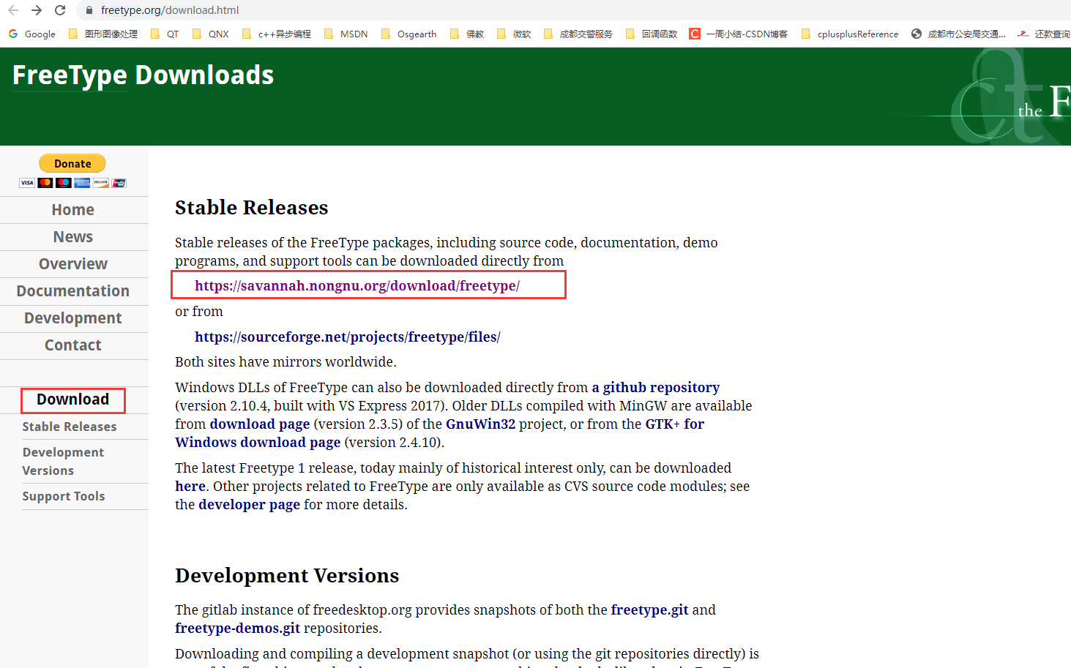Open the GnuWin32 project link
Image resolution: width=1071 pixels, height=668 pixels.
coord(480,424)
